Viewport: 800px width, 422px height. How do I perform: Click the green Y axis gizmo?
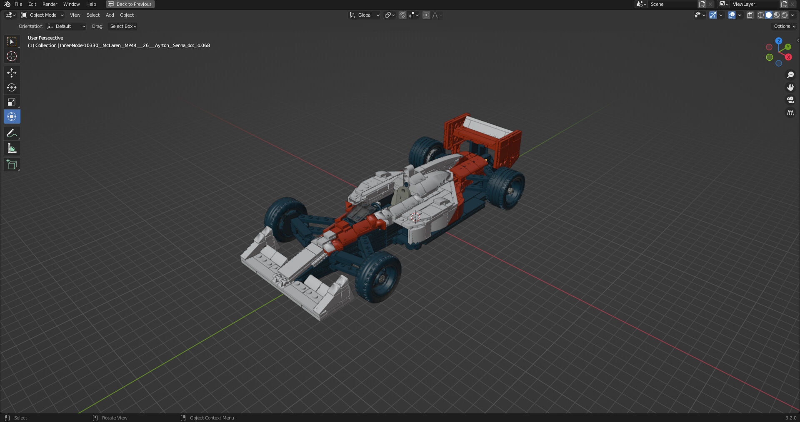788,47
